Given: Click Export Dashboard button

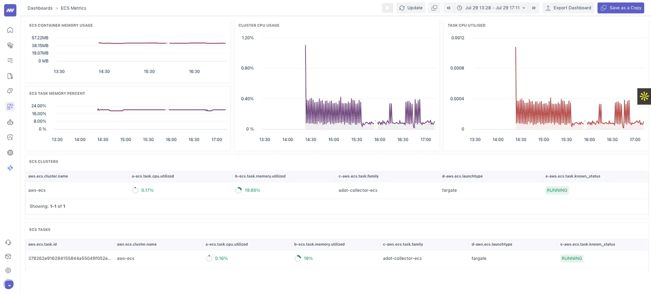Looking at the screenshot, I should [568, 8].
